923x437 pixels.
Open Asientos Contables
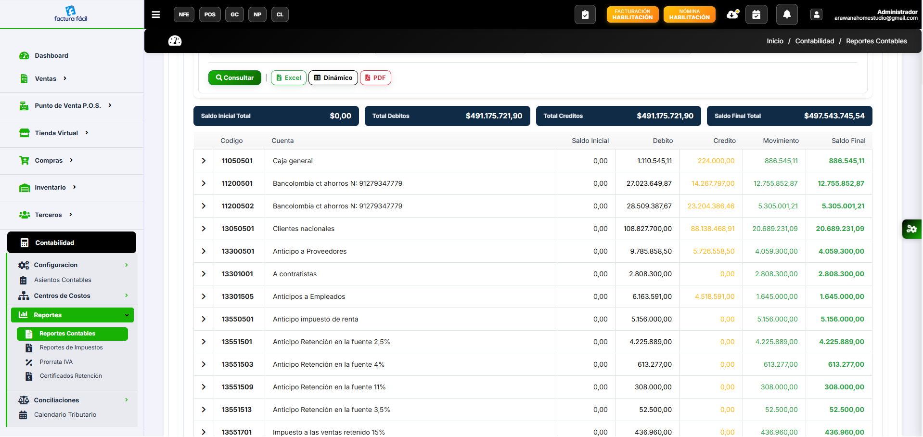[x=63, y=280]
